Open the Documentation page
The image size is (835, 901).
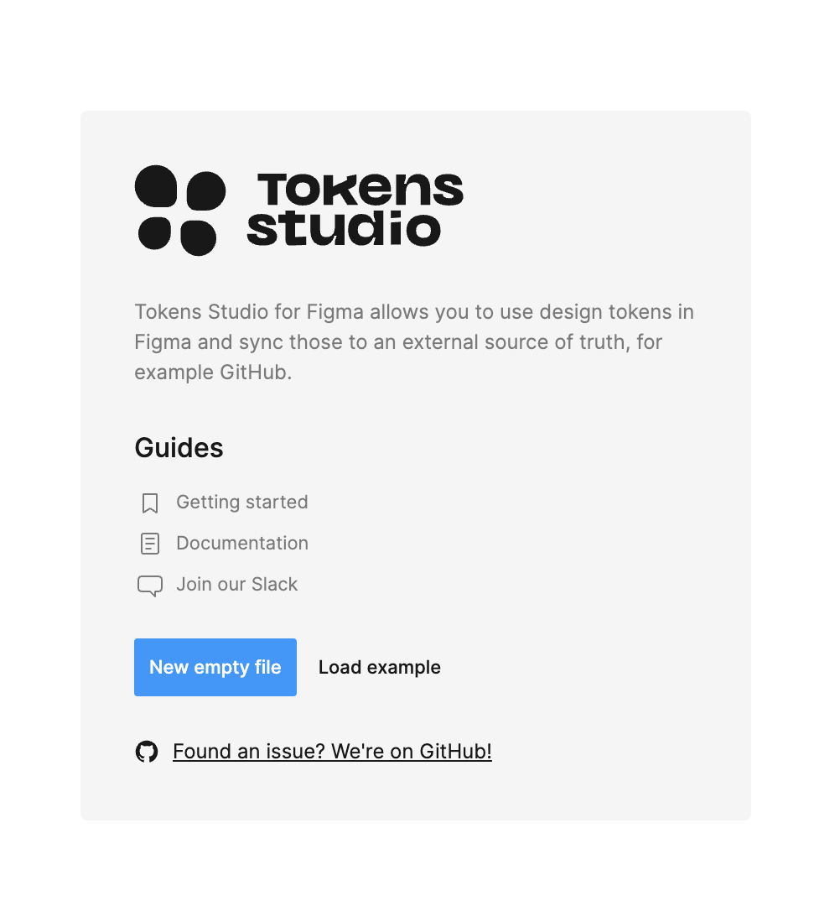point(241,543)
